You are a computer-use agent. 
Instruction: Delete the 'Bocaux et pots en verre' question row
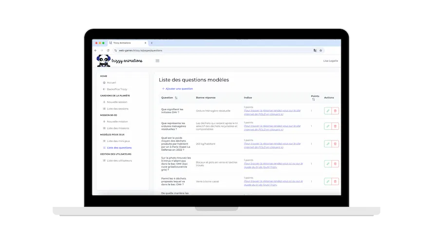(x=335, y=163)
